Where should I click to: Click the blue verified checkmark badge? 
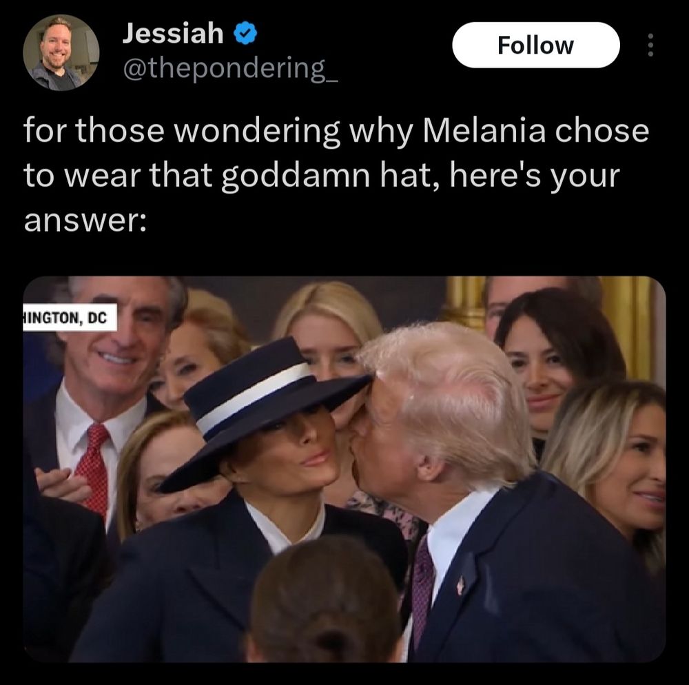(x=245, y=34)
